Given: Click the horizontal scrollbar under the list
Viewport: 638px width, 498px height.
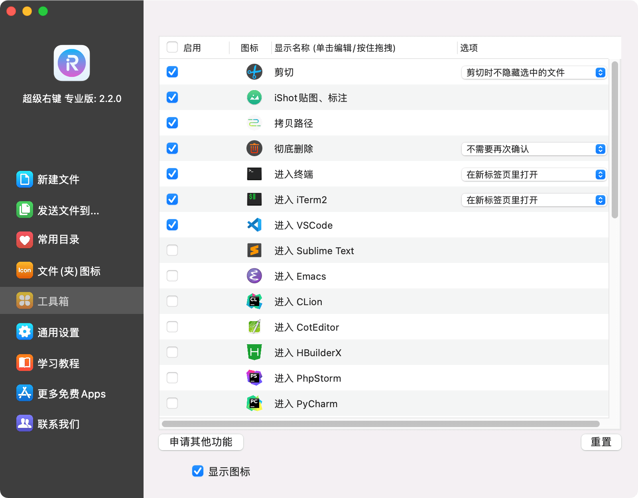Looking at the screenshot, I should (x=380, y=424).
